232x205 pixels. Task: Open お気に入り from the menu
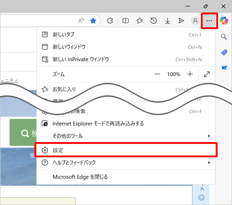pyautogui.click(x=126, y=89)
